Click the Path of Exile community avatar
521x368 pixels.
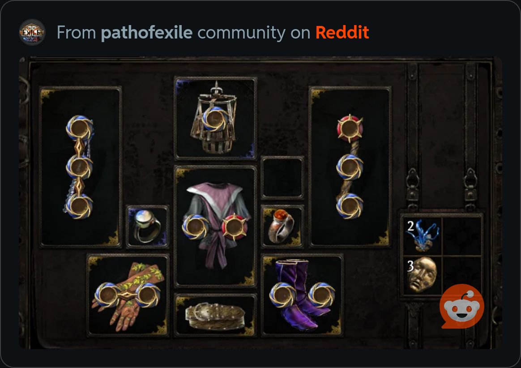tap(32, 32)
